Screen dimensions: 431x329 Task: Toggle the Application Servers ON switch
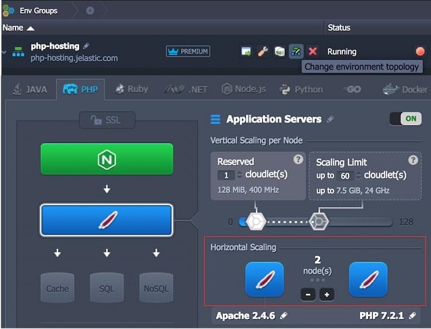tap(405, 119)
